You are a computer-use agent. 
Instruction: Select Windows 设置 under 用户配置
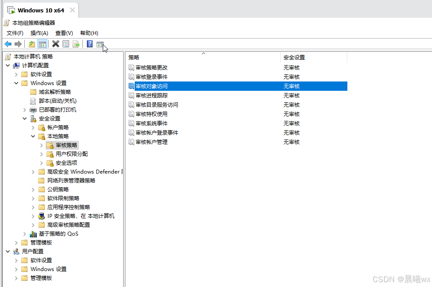point(48,269)
